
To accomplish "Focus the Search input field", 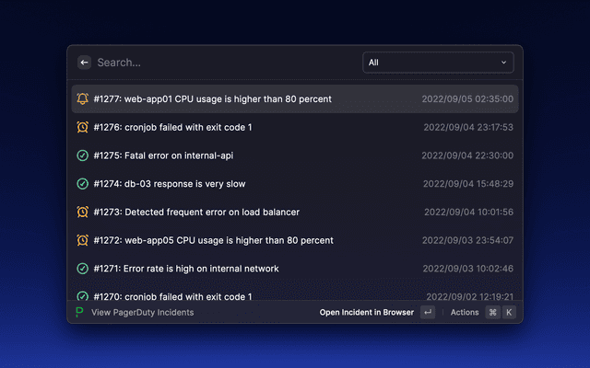I will click(x=221, y=63).
